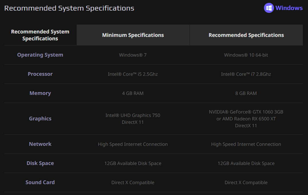
Task: Click Direct X Compatible in Minimum column
Action: click(133, 182)
